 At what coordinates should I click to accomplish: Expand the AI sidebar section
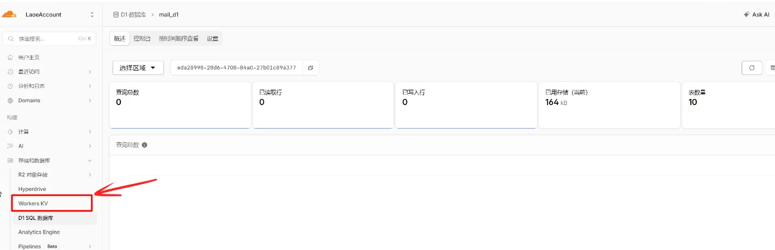90,146
